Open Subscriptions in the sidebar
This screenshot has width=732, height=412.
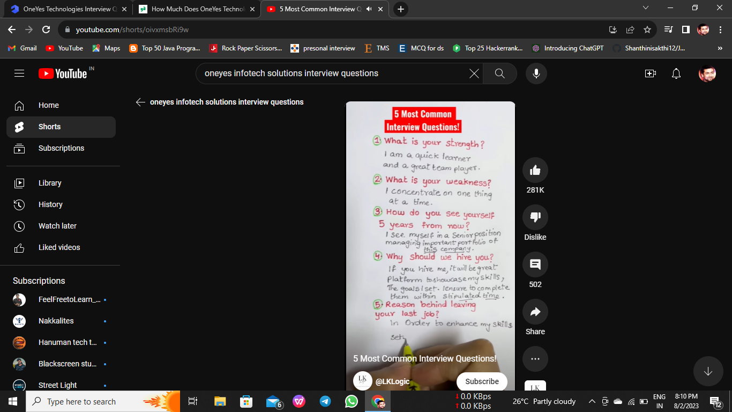click(x=61, y=148)
